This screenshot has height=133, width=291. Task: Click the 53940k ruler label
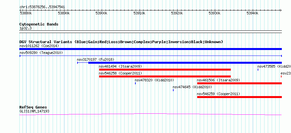click(x=252, y=13)
